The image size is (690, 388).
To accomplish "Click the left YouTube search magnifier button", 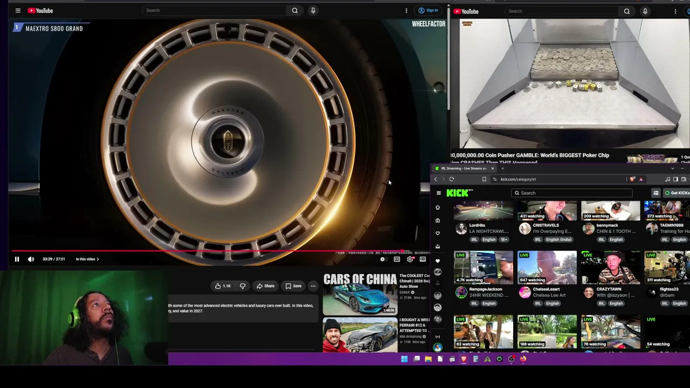I will (x=295, y=10).
